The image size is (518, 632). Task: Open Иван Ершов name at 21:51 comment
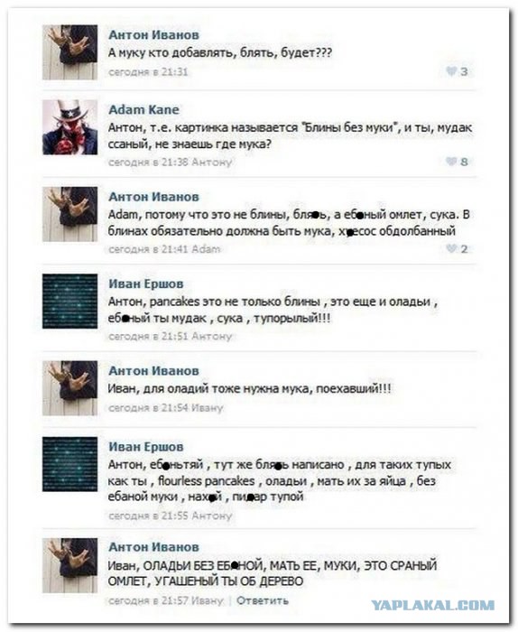146,283
